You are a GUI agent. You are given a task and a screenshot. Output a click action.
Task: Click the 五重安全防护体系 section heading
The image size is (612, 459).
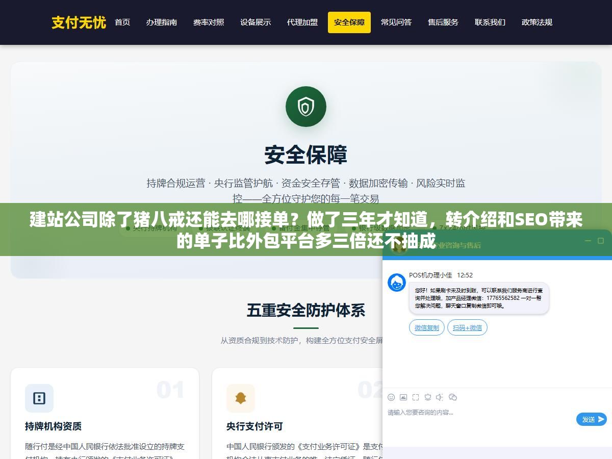coord(306,310)
